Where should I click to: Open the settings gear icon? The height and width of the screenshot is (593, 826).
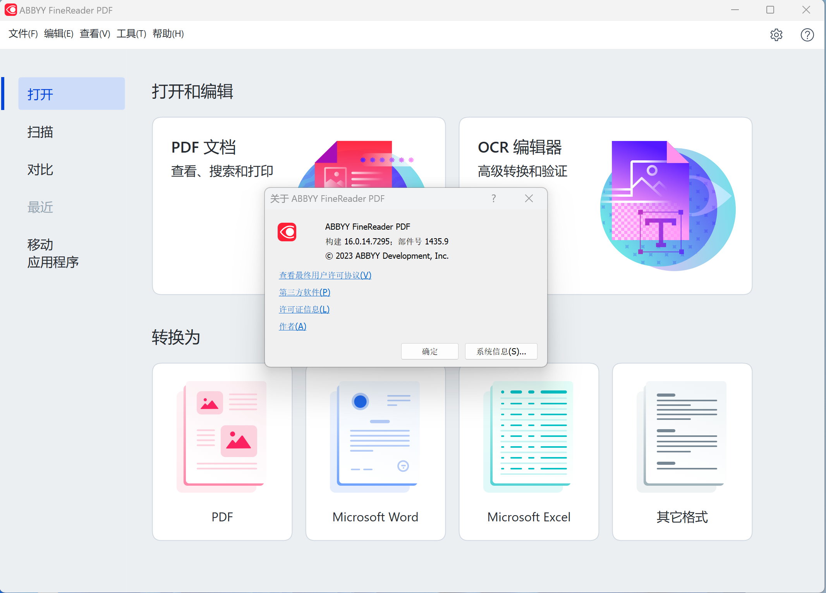(x=776, y=35)
